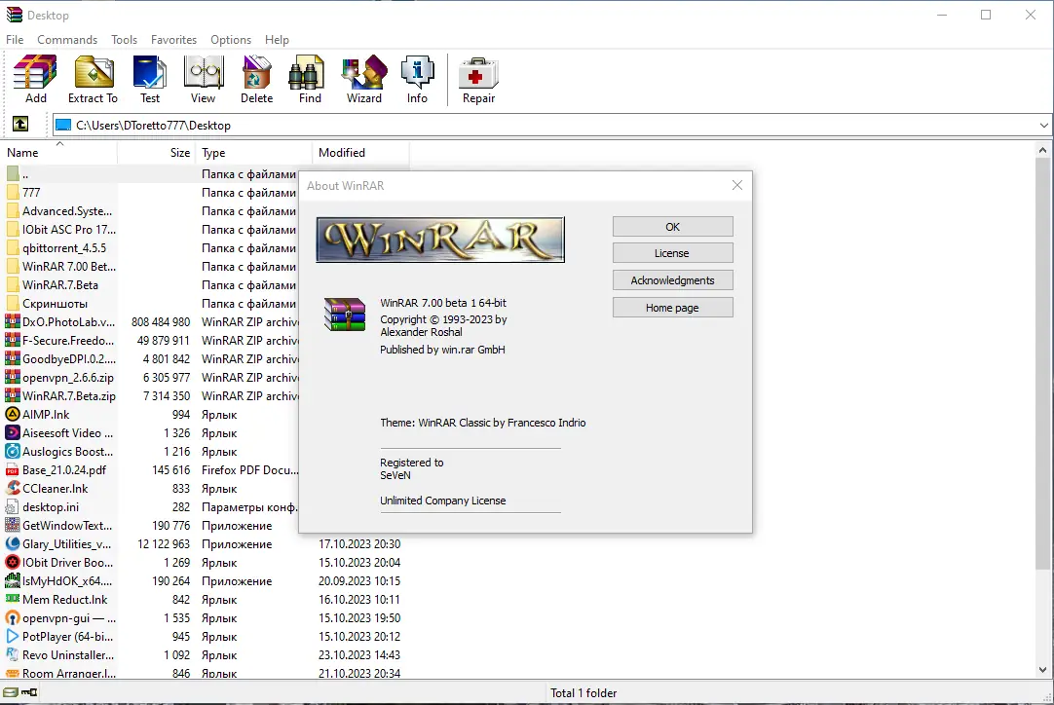Show archive Info from the toolbar
The image size is (1054, 705).
pos(417,79)
